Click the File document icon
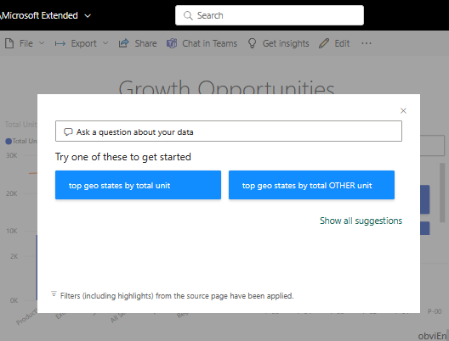The image size is (449, 341). tap(9, 43)
